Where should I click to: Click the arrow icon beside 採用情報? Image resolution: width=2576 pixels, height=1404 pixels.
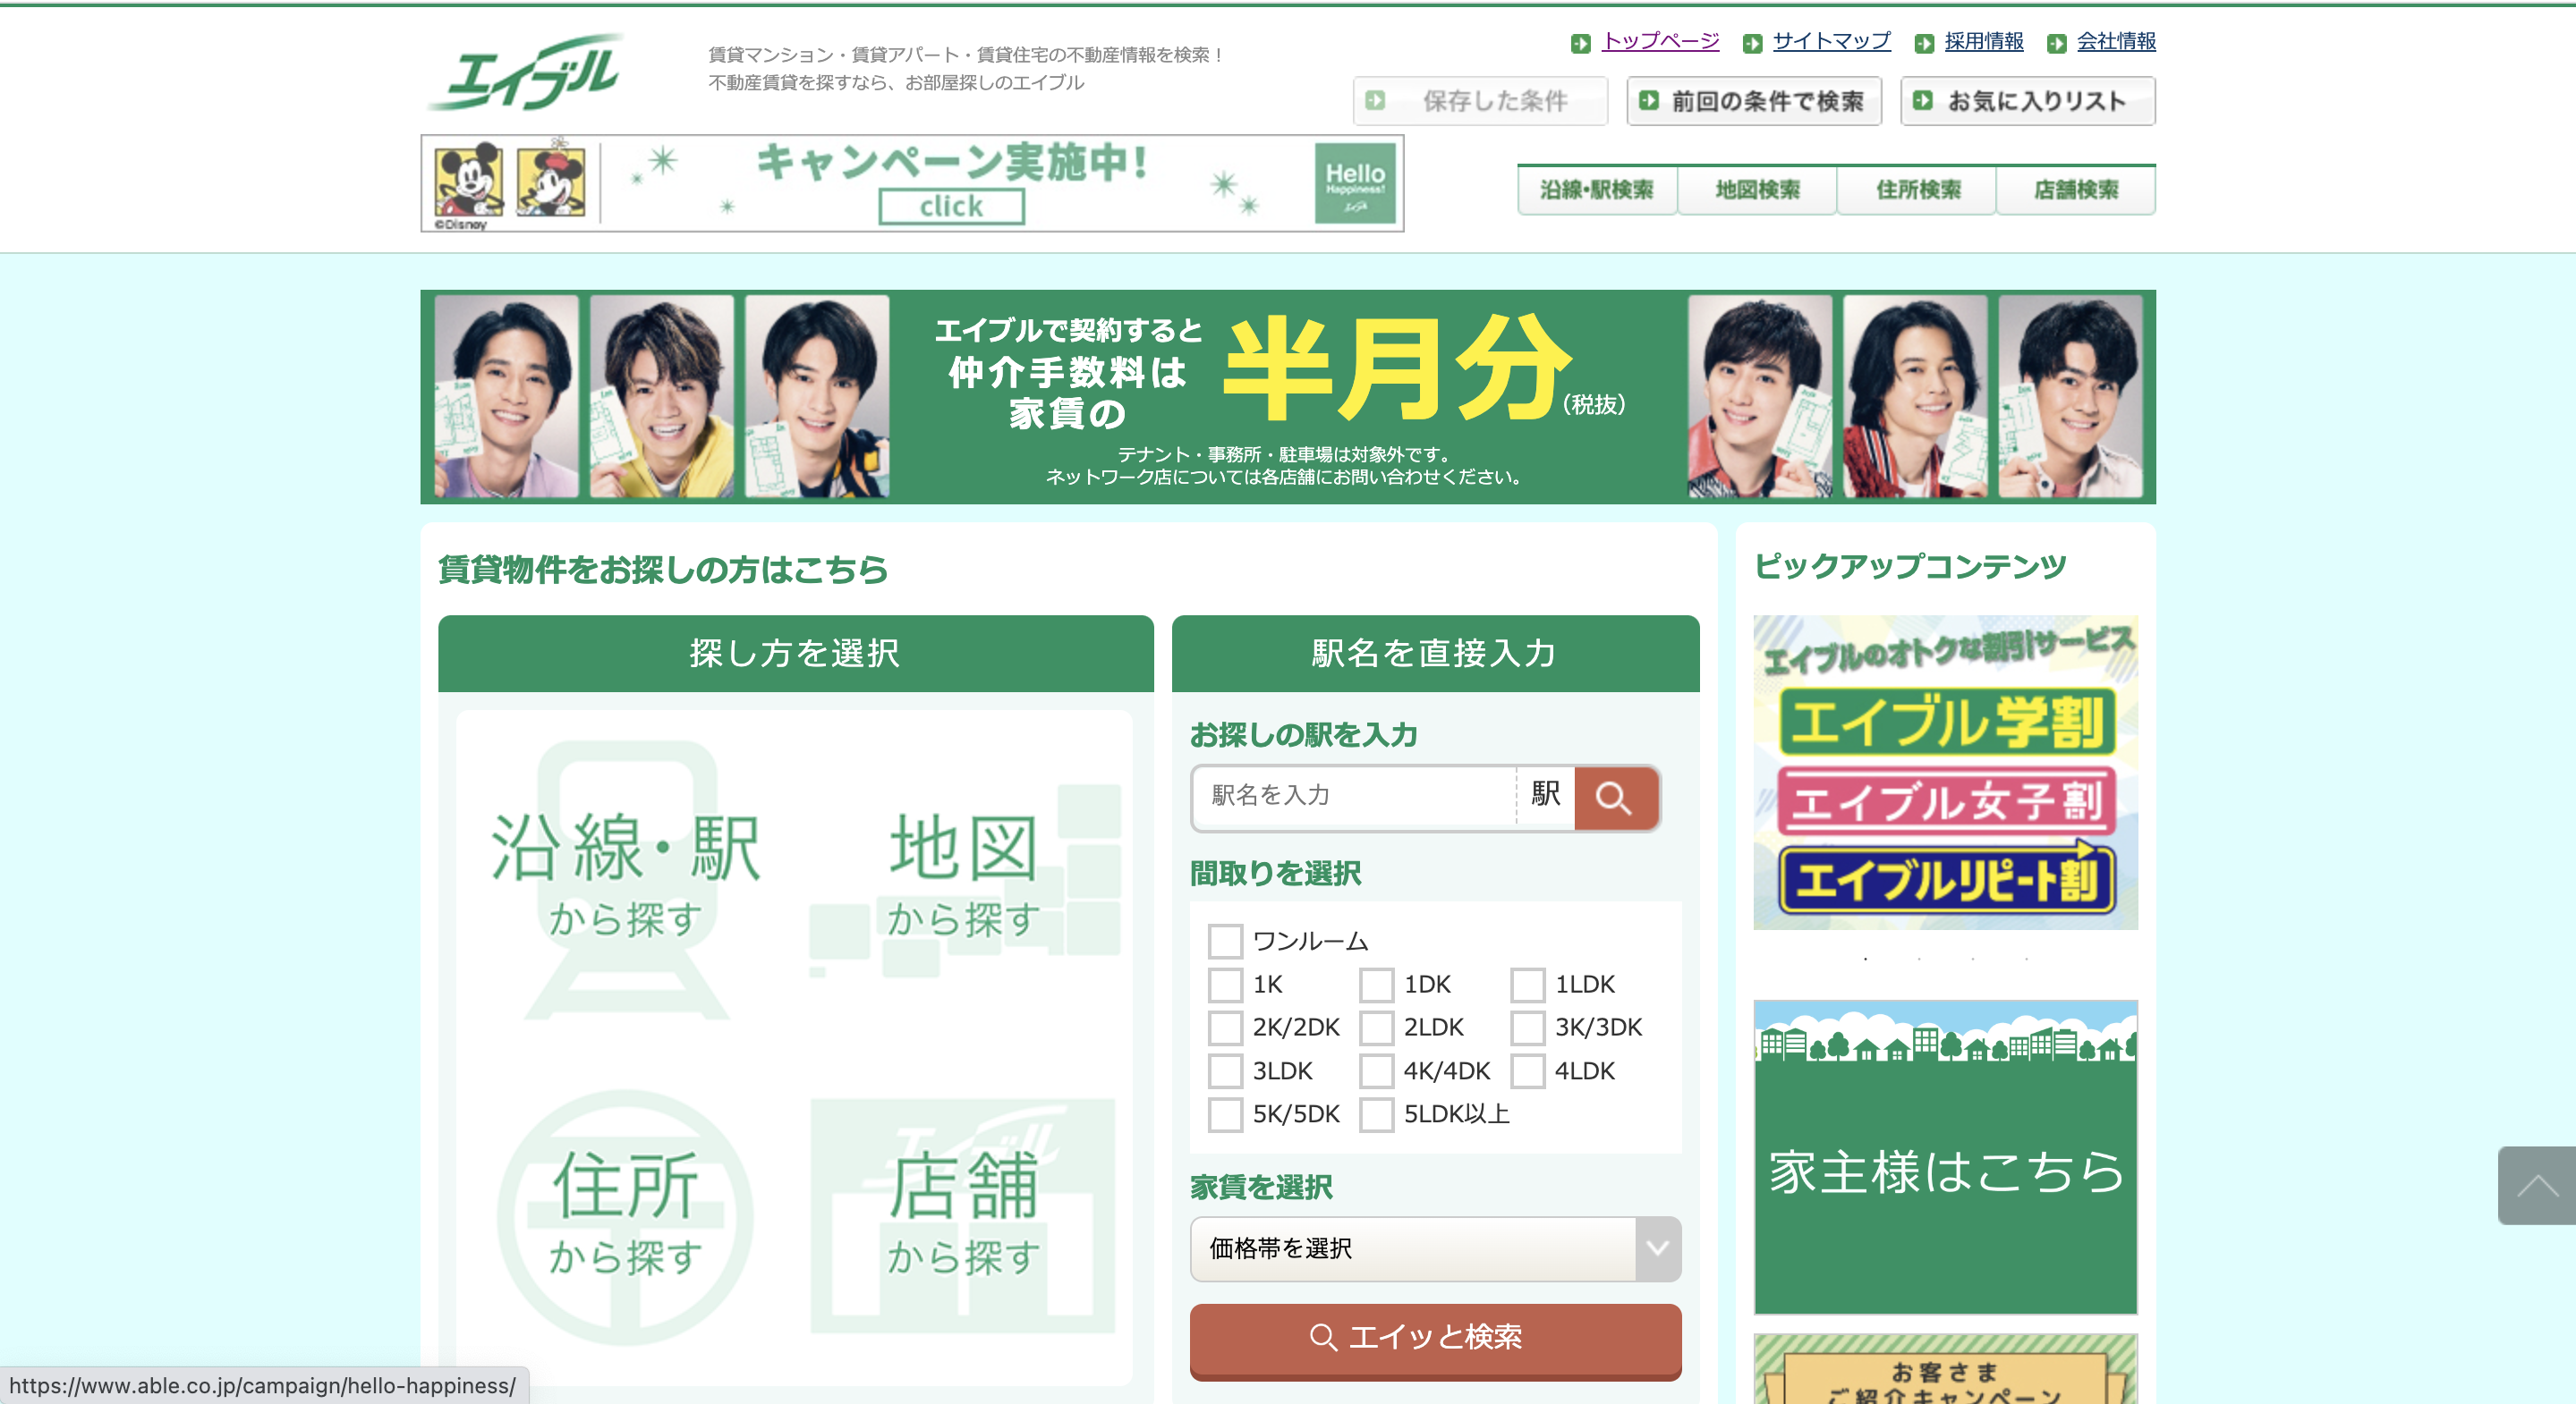point(1924,43)
